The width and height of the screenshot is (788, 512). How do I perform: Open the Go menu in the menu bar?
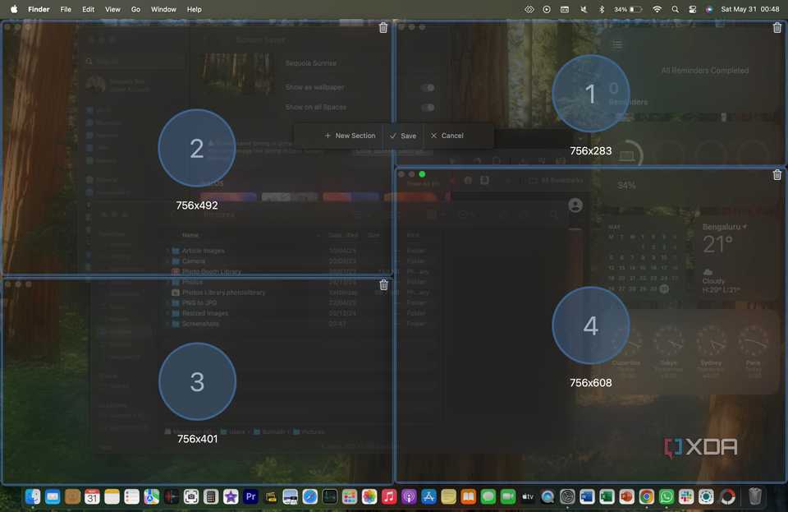[x=135, y=9]
